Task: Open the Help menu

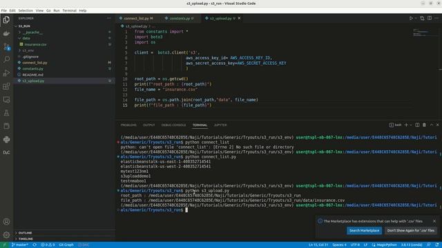Action: (x=83, y=10)
